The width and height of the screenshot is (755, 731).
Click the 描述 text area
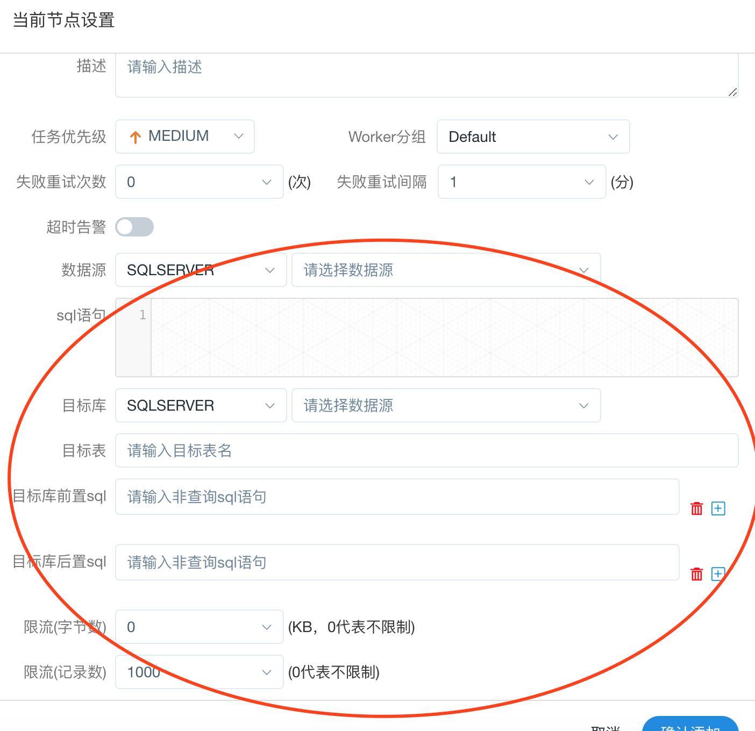click(427, 75)
